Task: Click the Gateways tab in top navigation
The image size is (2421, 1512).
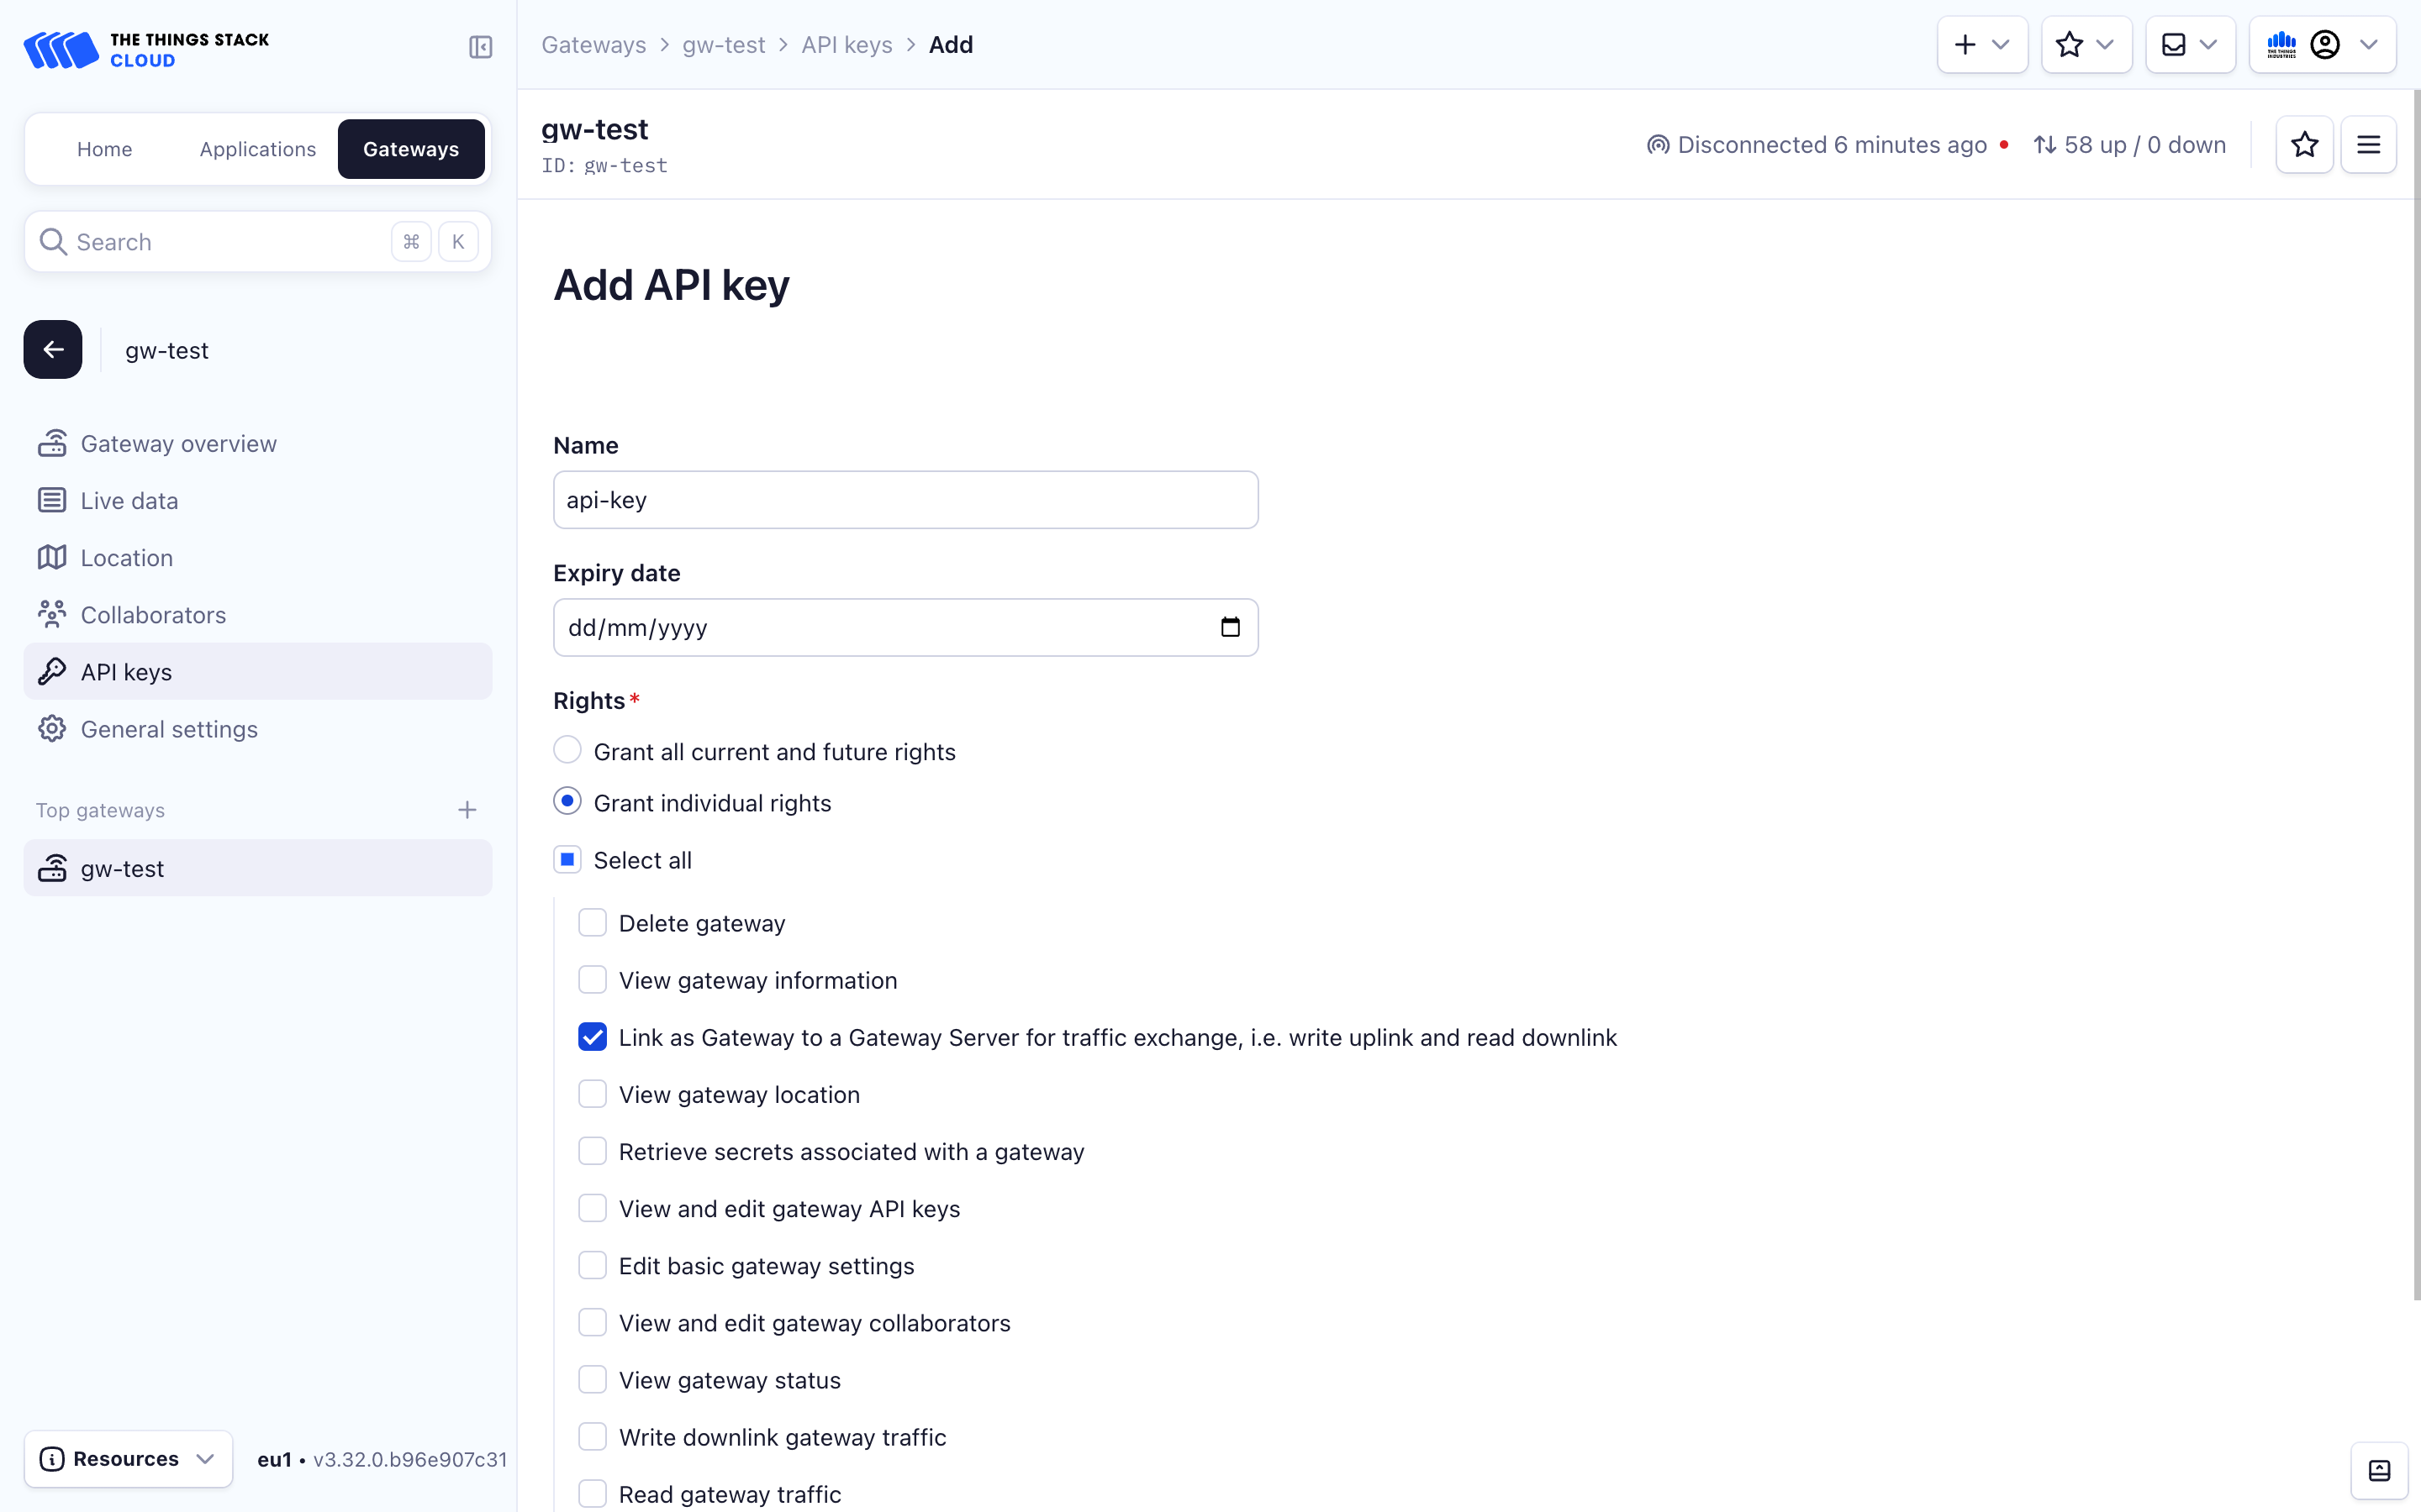Action: 409,148
